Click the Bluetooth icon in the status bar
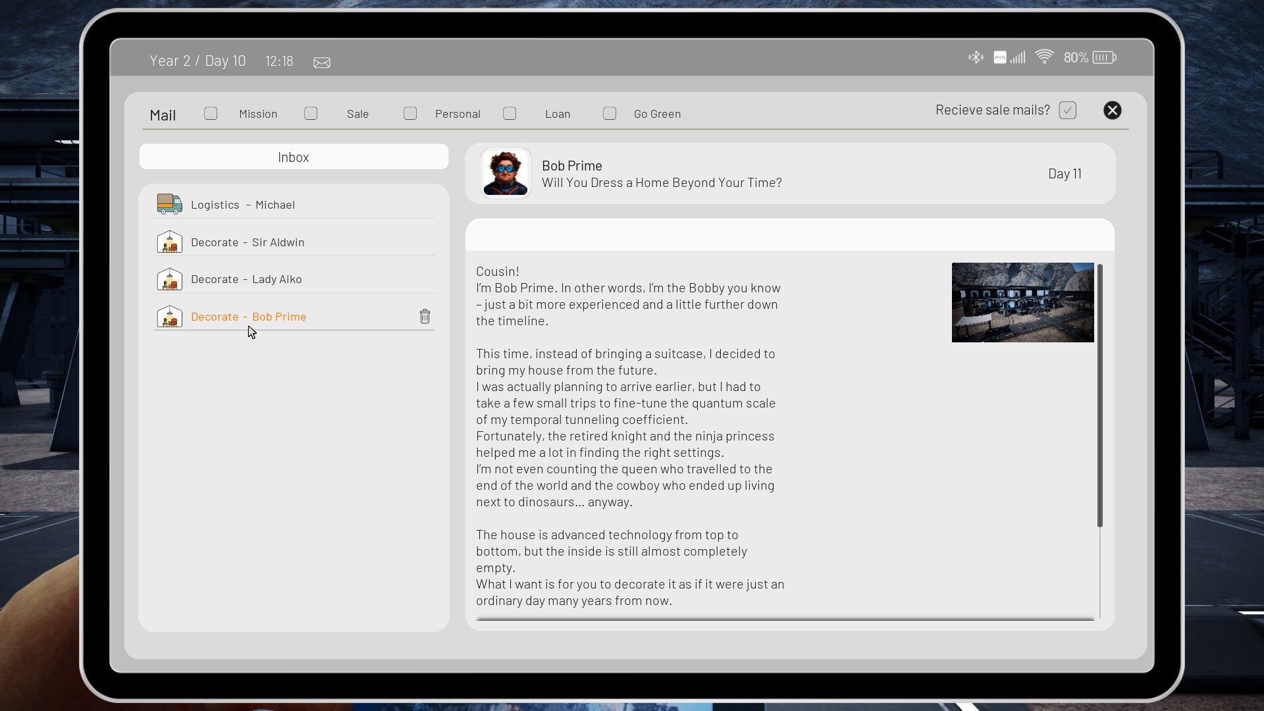 [x=975, y=57]
